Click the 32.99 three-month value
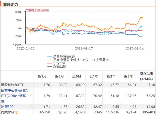 click(x=63, y=85)
